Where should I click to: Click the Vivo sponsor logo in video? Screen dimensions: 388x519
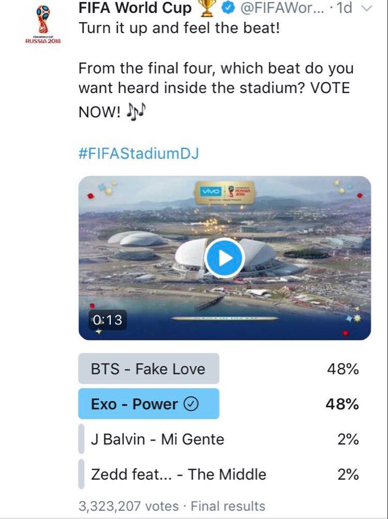(x=211, y=191)
